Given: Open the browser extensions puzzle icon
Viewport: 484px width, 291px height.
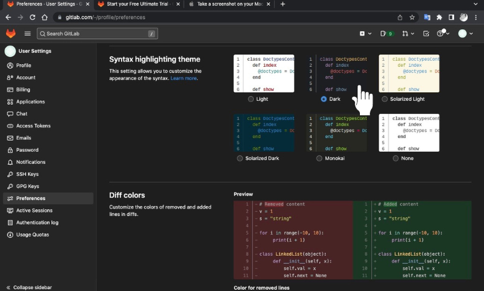Looking at the screenshot, I should coord(439,17).
